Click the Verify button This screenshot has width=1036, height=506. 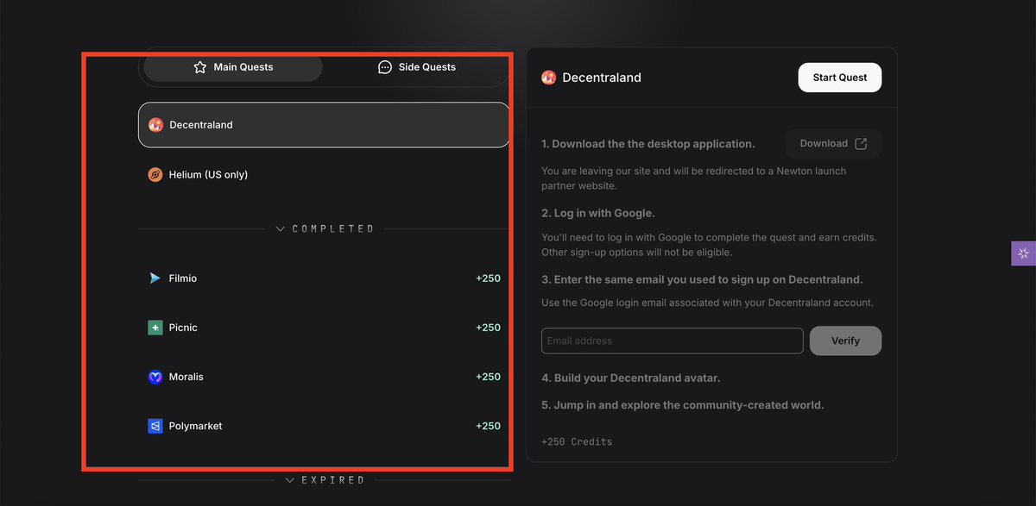[x=845, y=340]
